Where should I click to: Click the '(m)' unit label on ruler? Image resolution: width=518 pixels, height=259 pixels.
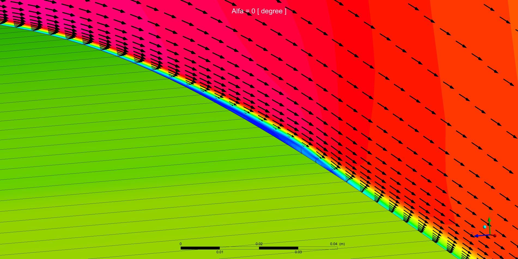[x=342, y=244]
